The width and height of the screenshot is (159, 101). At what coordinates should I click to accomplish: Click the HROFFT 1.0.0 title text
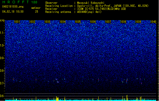tap(20, 2)
